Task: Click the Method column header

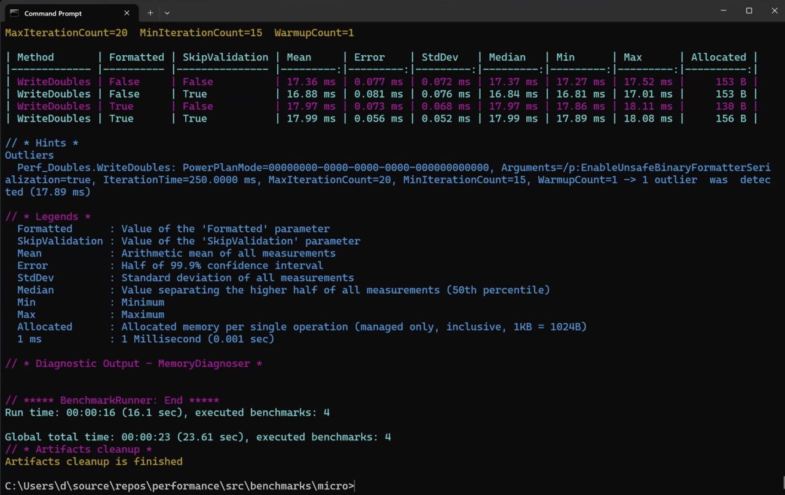Action: point(36,57)
